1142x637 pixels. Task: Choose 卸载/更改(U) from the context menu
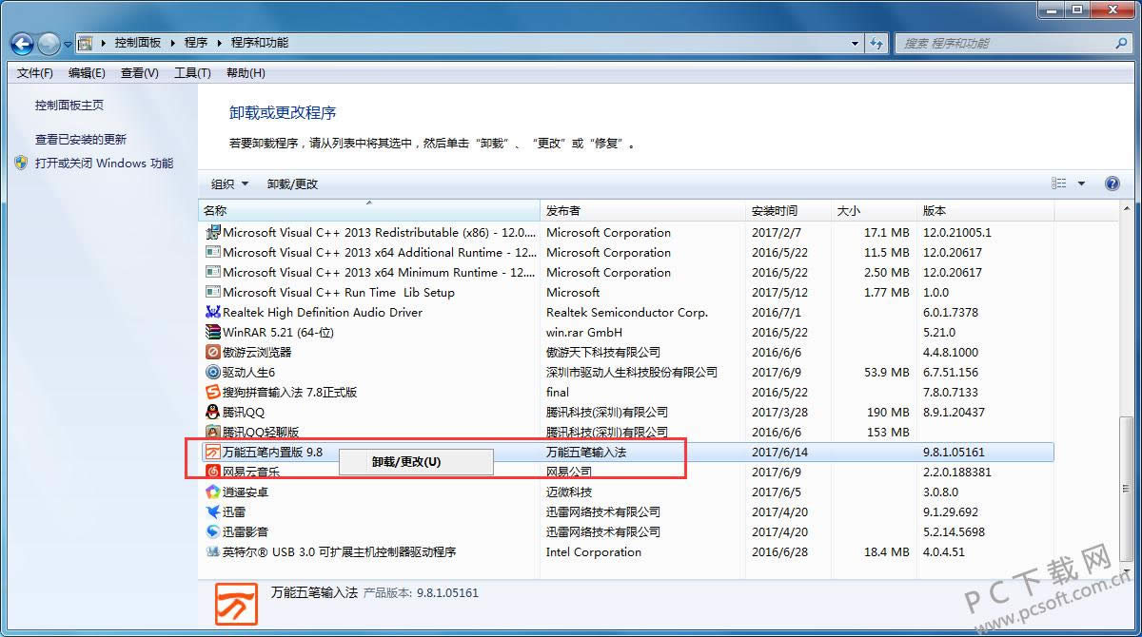tap(406, 462)
